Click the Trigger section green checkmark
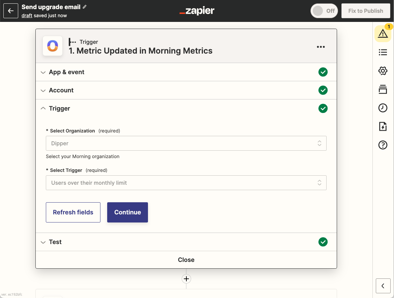The width and height of the screenshot is (394, 298). pos(323,109)
